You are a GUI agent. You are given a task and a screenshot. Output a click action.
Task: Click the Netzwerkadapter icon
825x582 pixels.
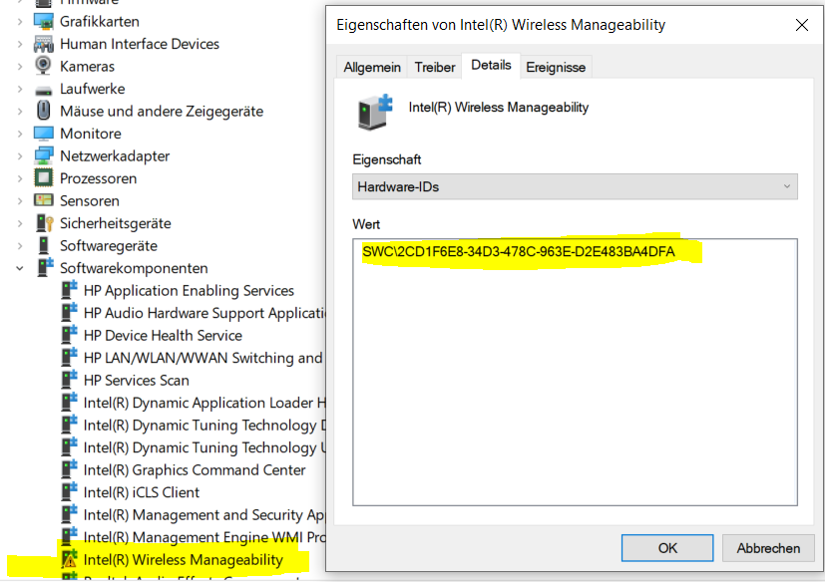[x=44, y=155]
